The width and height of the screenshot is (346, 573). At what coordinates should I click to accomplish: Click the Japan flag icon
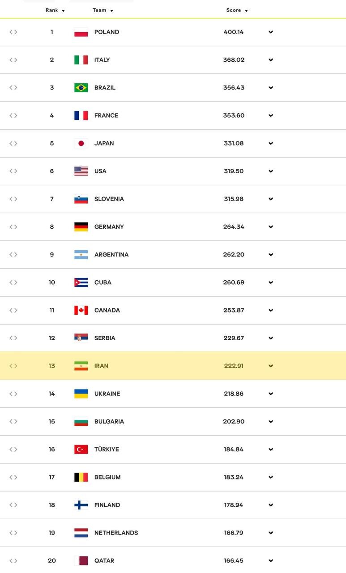pos(81,143)
